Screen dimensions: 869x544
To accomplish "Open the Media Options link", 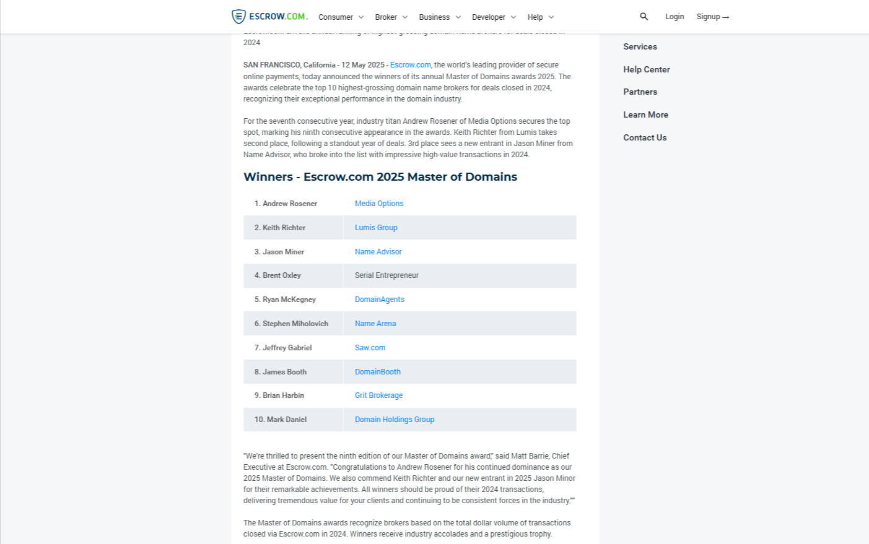I will point(379,204).
